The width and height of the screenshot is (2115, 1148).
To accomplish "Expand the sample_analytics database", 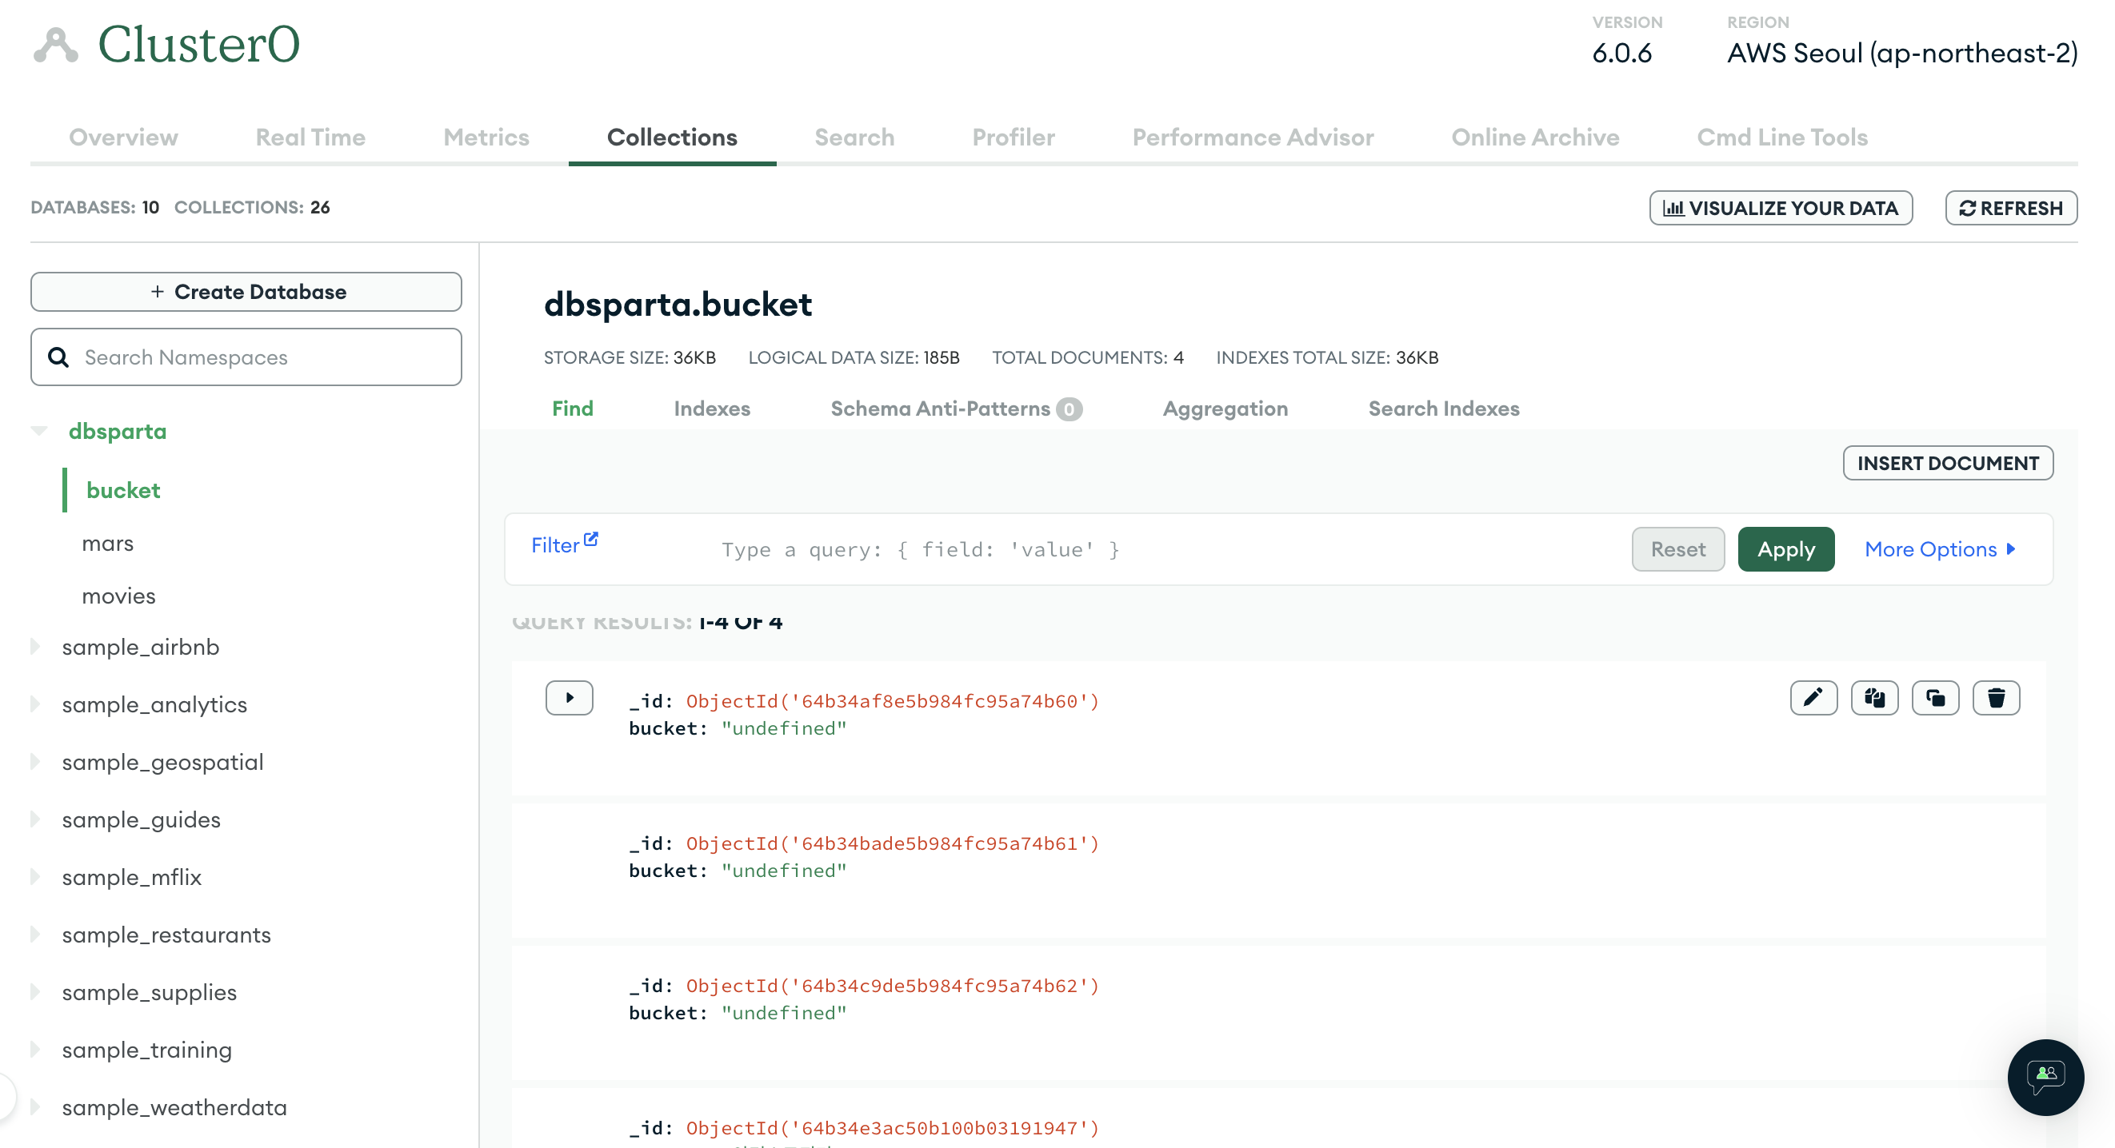I will pyautogui.click(x=35, y=704).
